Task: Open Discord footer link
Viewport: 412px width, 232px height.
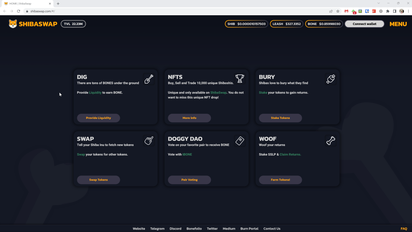Action: 175,229
